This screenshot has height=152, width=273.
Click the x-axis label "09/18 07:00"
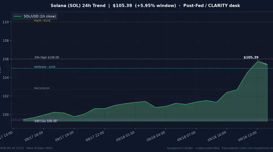point(187,136)
